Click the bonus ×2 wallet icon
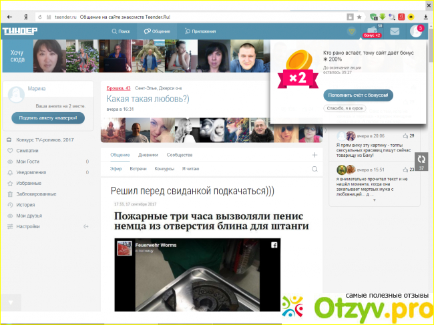 [x=372, y=30]
